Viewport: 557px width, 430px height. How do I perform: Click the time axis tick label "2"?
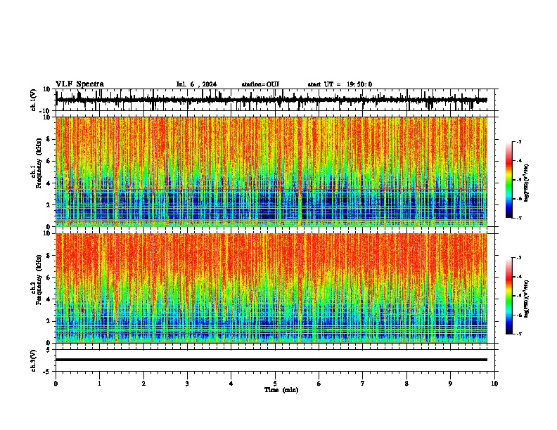143,384
